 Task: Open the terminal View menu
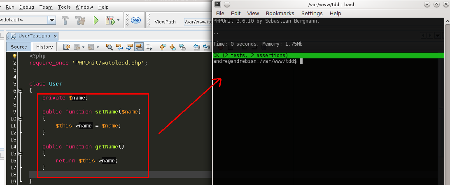point(253,14)
